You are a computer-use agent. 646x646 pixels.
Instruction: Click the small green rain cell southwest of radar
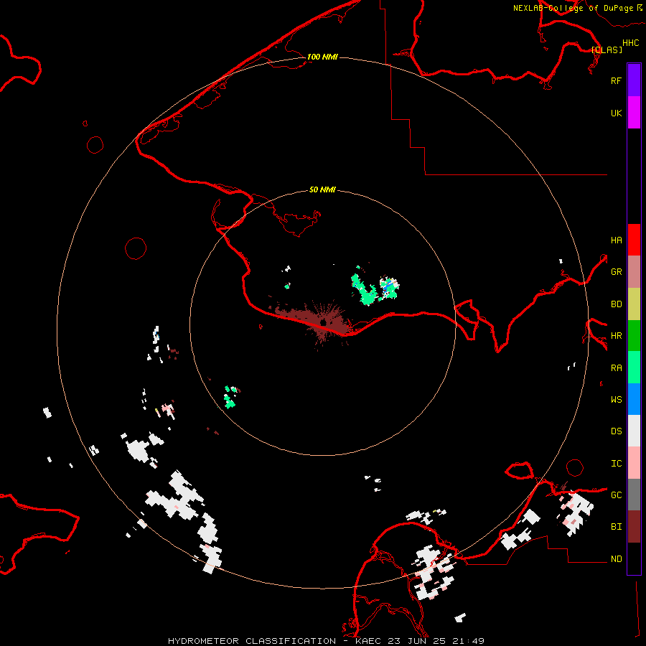[x=230, y=398]
